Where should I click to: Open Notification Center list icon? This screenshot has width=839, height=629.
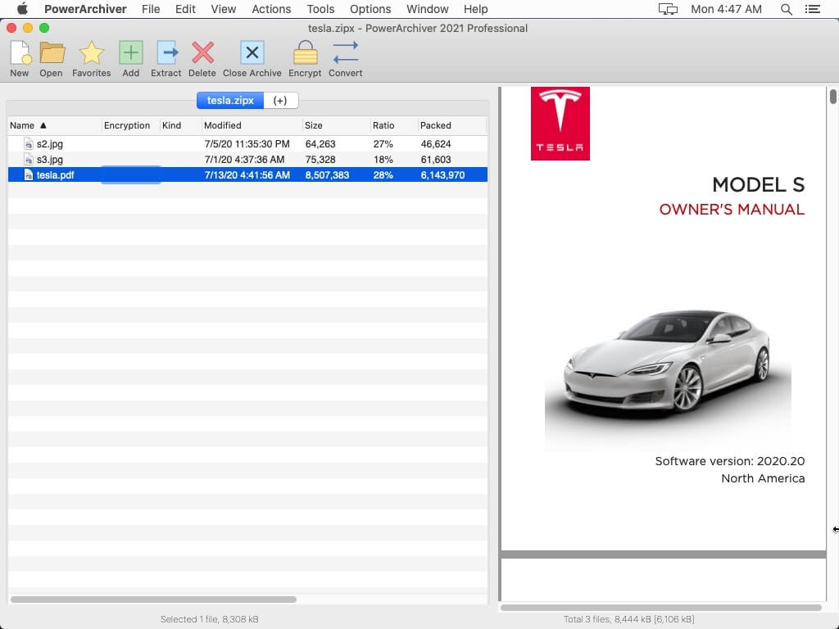tap(812, 9)
